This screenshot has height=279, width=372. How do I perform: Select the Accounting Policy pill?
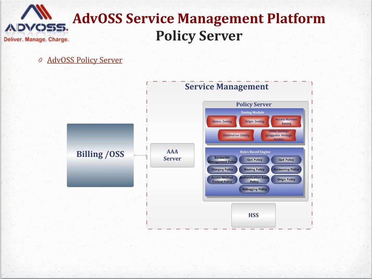coord(286,169)
